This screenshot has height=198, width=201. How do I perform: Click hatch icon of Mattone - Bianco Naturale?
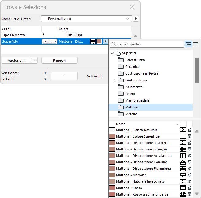[183, 130]
